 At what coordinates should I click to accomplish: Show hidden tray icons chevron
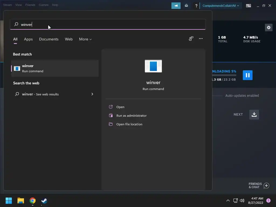[228, 201]
